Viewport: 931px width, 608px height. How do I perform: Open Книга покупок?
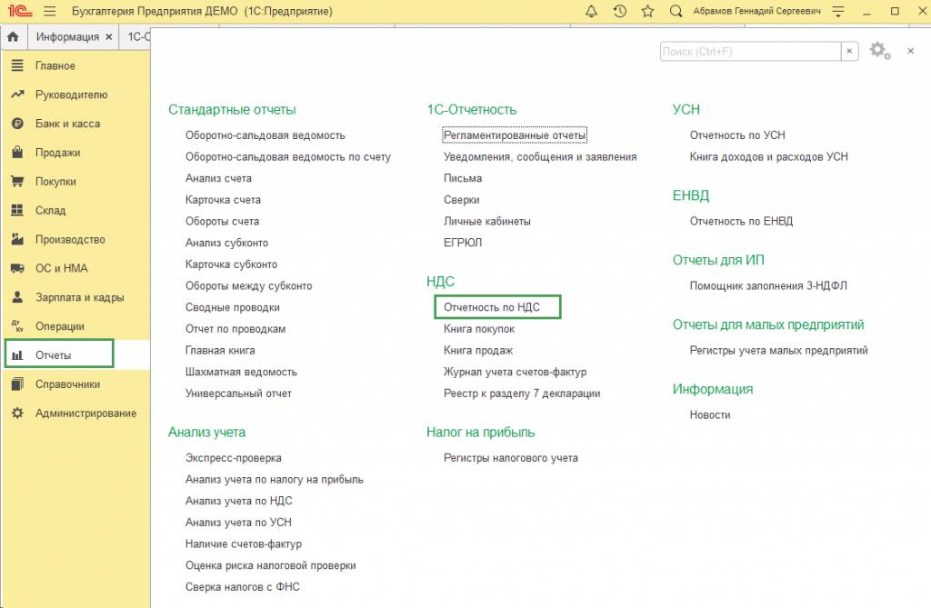pyautogui.click(x=478, y=329)
